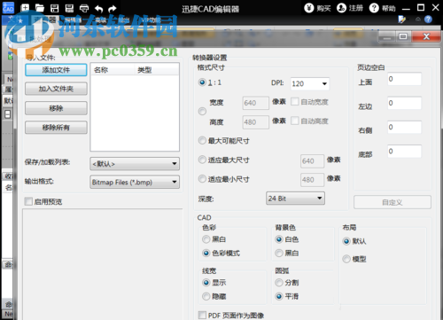
Task: Select the 色彩模式 radio button
Action: point(206,253)
